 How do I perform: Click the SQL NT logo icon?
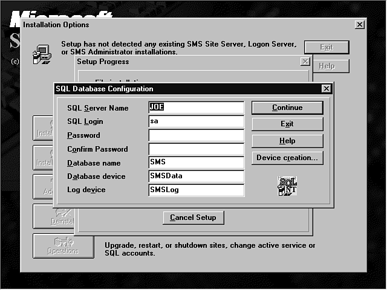click(287, 185)
